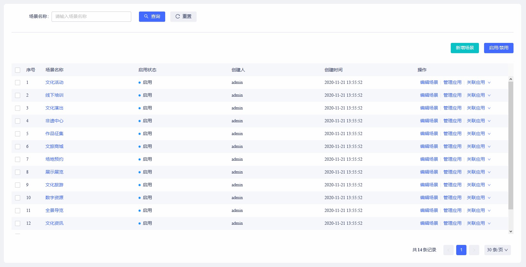
Task: Check the box for row 全景导览
Action: click(18, 211)
